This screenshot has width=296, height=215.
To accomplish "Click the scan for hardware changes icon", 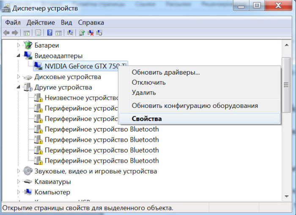I will pyautogui.click(x=70, y=33).
